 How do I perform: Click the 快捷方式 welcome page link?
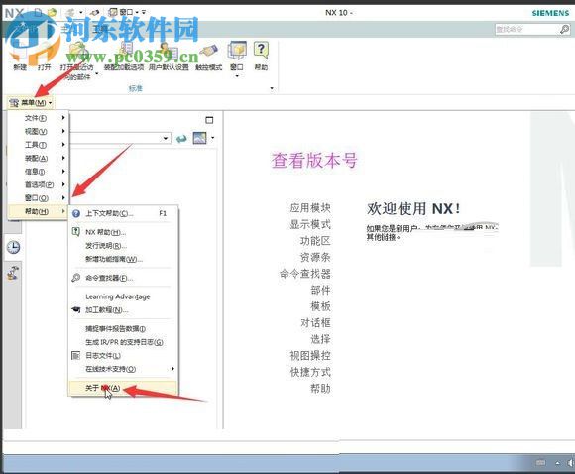pyautogui.click(x=310, y=372)
